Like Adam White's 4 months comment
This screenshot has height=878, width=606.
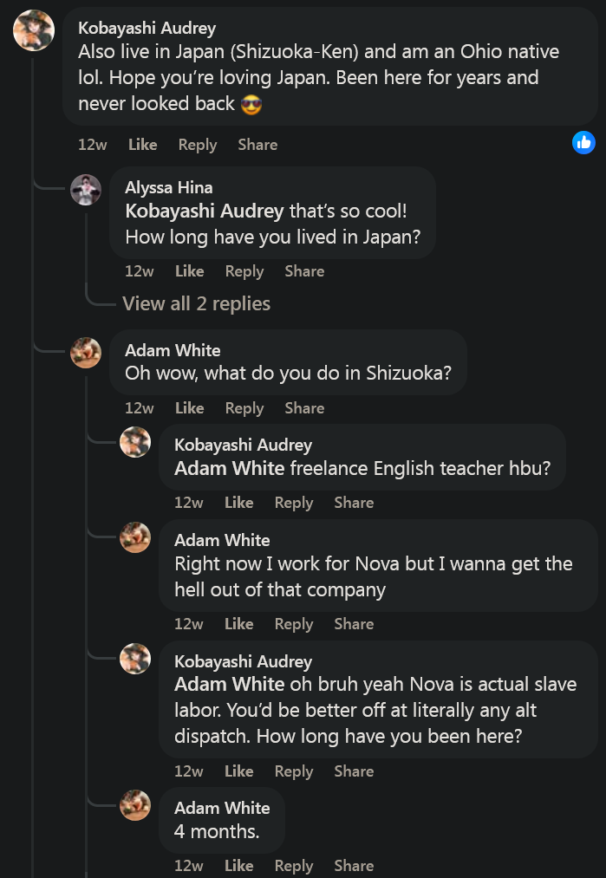(x=238, y=865)
